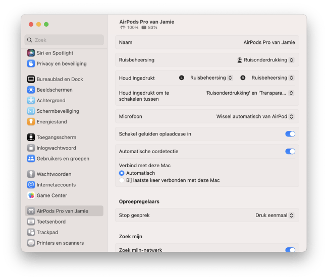Select Wachtwoorden in the sidebar
This screenshot has width=328, height=280.
point(54,174)
